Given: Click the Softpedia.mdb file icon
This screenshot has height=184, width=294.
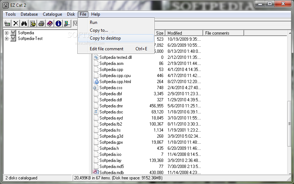Looking at the screenshot, I should coord(96,172).
